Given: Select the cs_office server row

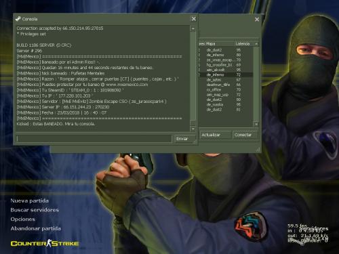Looking at the screenshot, I should pos(226,89).
